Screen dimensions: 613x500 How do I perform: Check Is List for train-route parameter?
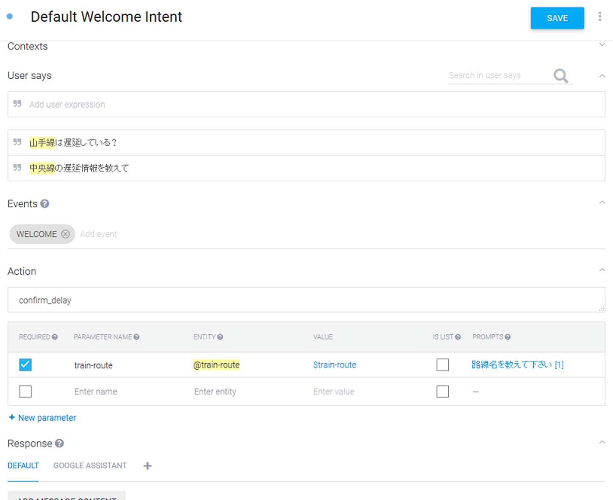coord(442,365)
